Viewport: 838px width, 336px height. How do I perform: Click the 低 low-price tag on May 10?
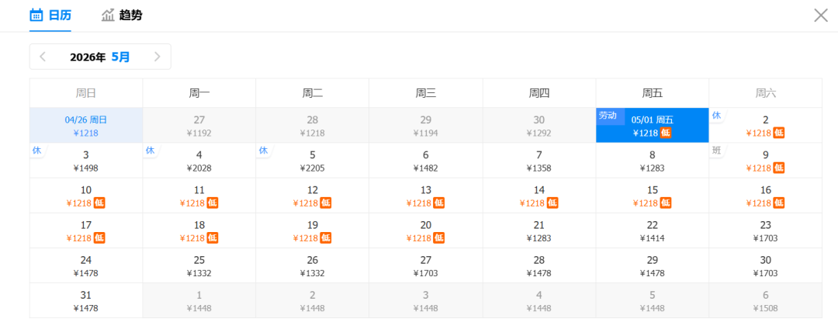[x=99, y=203]
